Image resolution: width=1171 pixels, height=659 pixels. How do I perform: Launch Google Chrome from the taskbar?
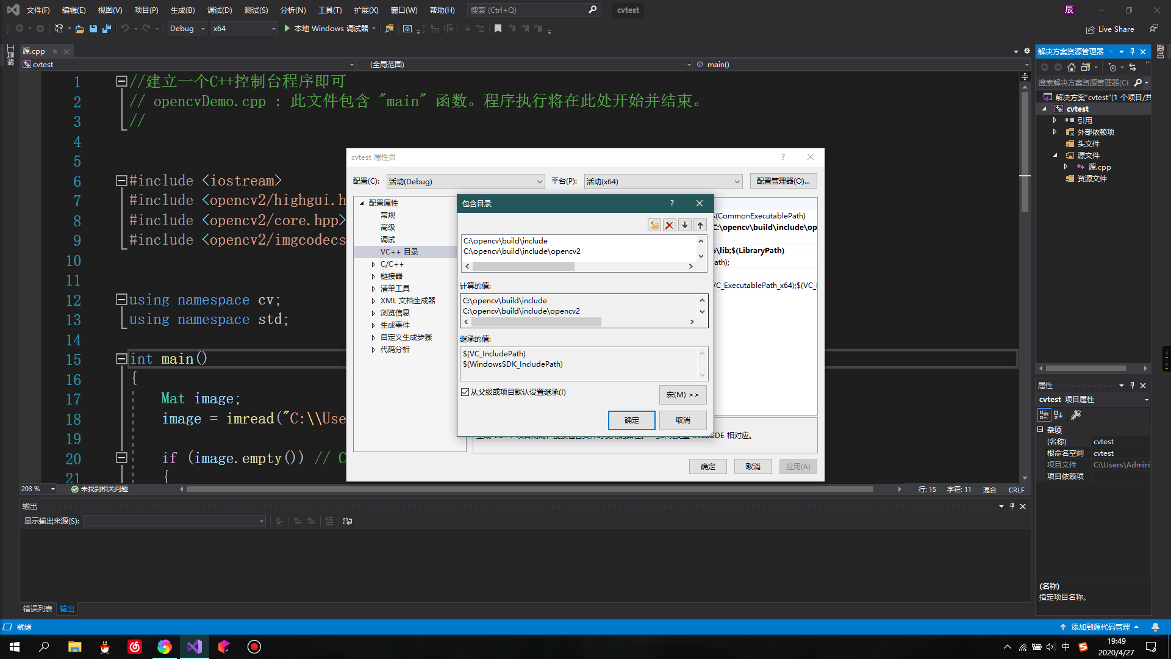click(164, 646)
